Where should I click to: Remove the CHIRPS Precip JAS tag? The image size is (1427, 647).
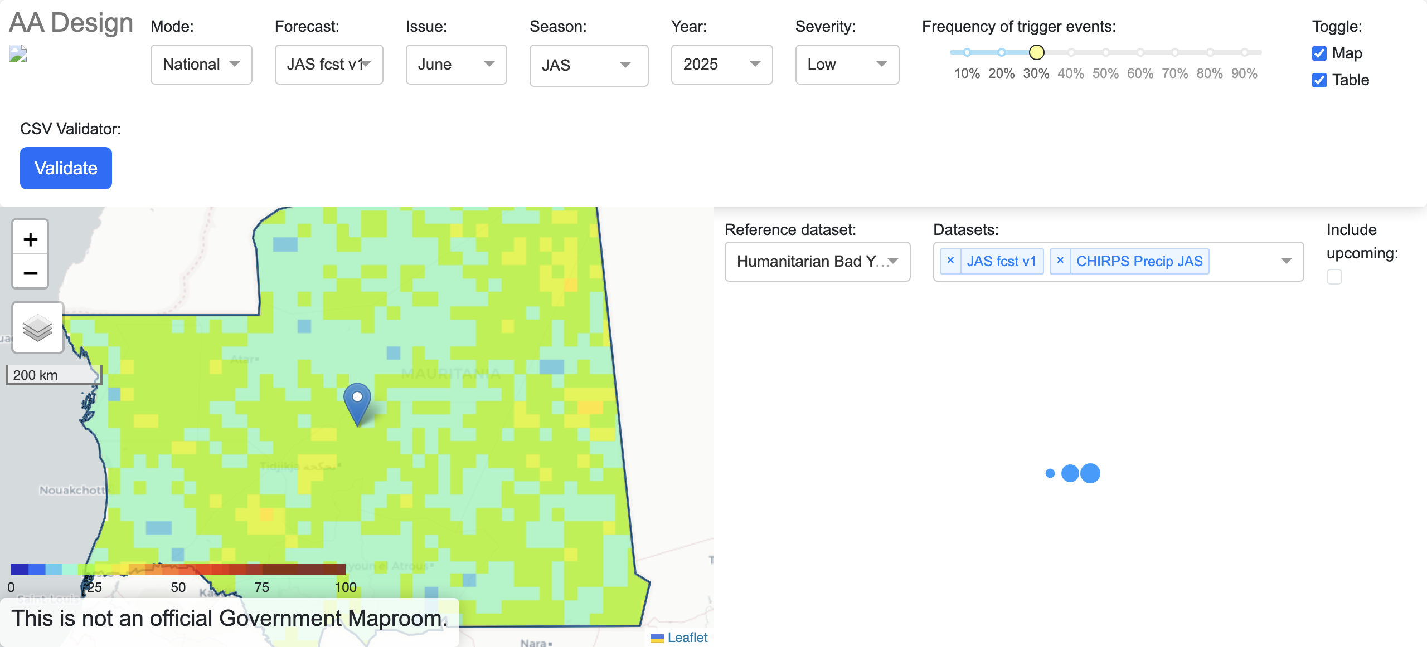(x=1060, y=261)
